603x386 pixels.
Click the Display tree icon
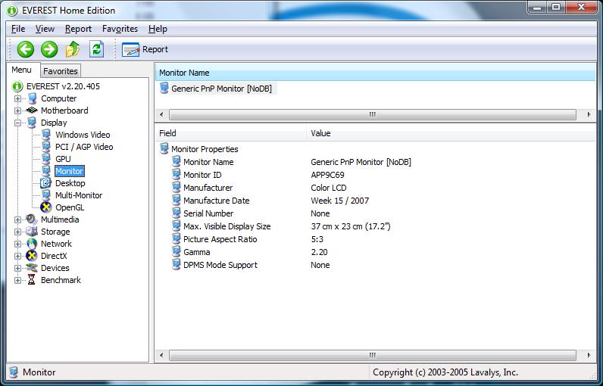[x=32, y=123]
